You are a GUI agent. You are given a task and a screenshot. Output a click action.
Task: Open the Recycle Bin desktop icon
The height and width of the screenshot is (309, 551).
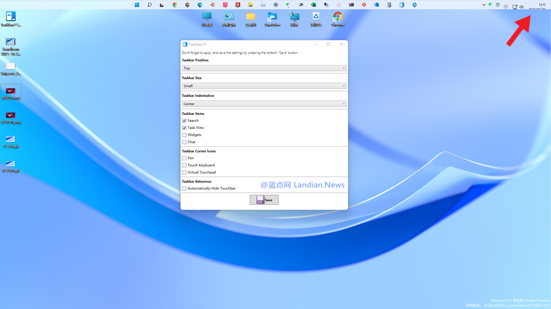tap(316, 19)
